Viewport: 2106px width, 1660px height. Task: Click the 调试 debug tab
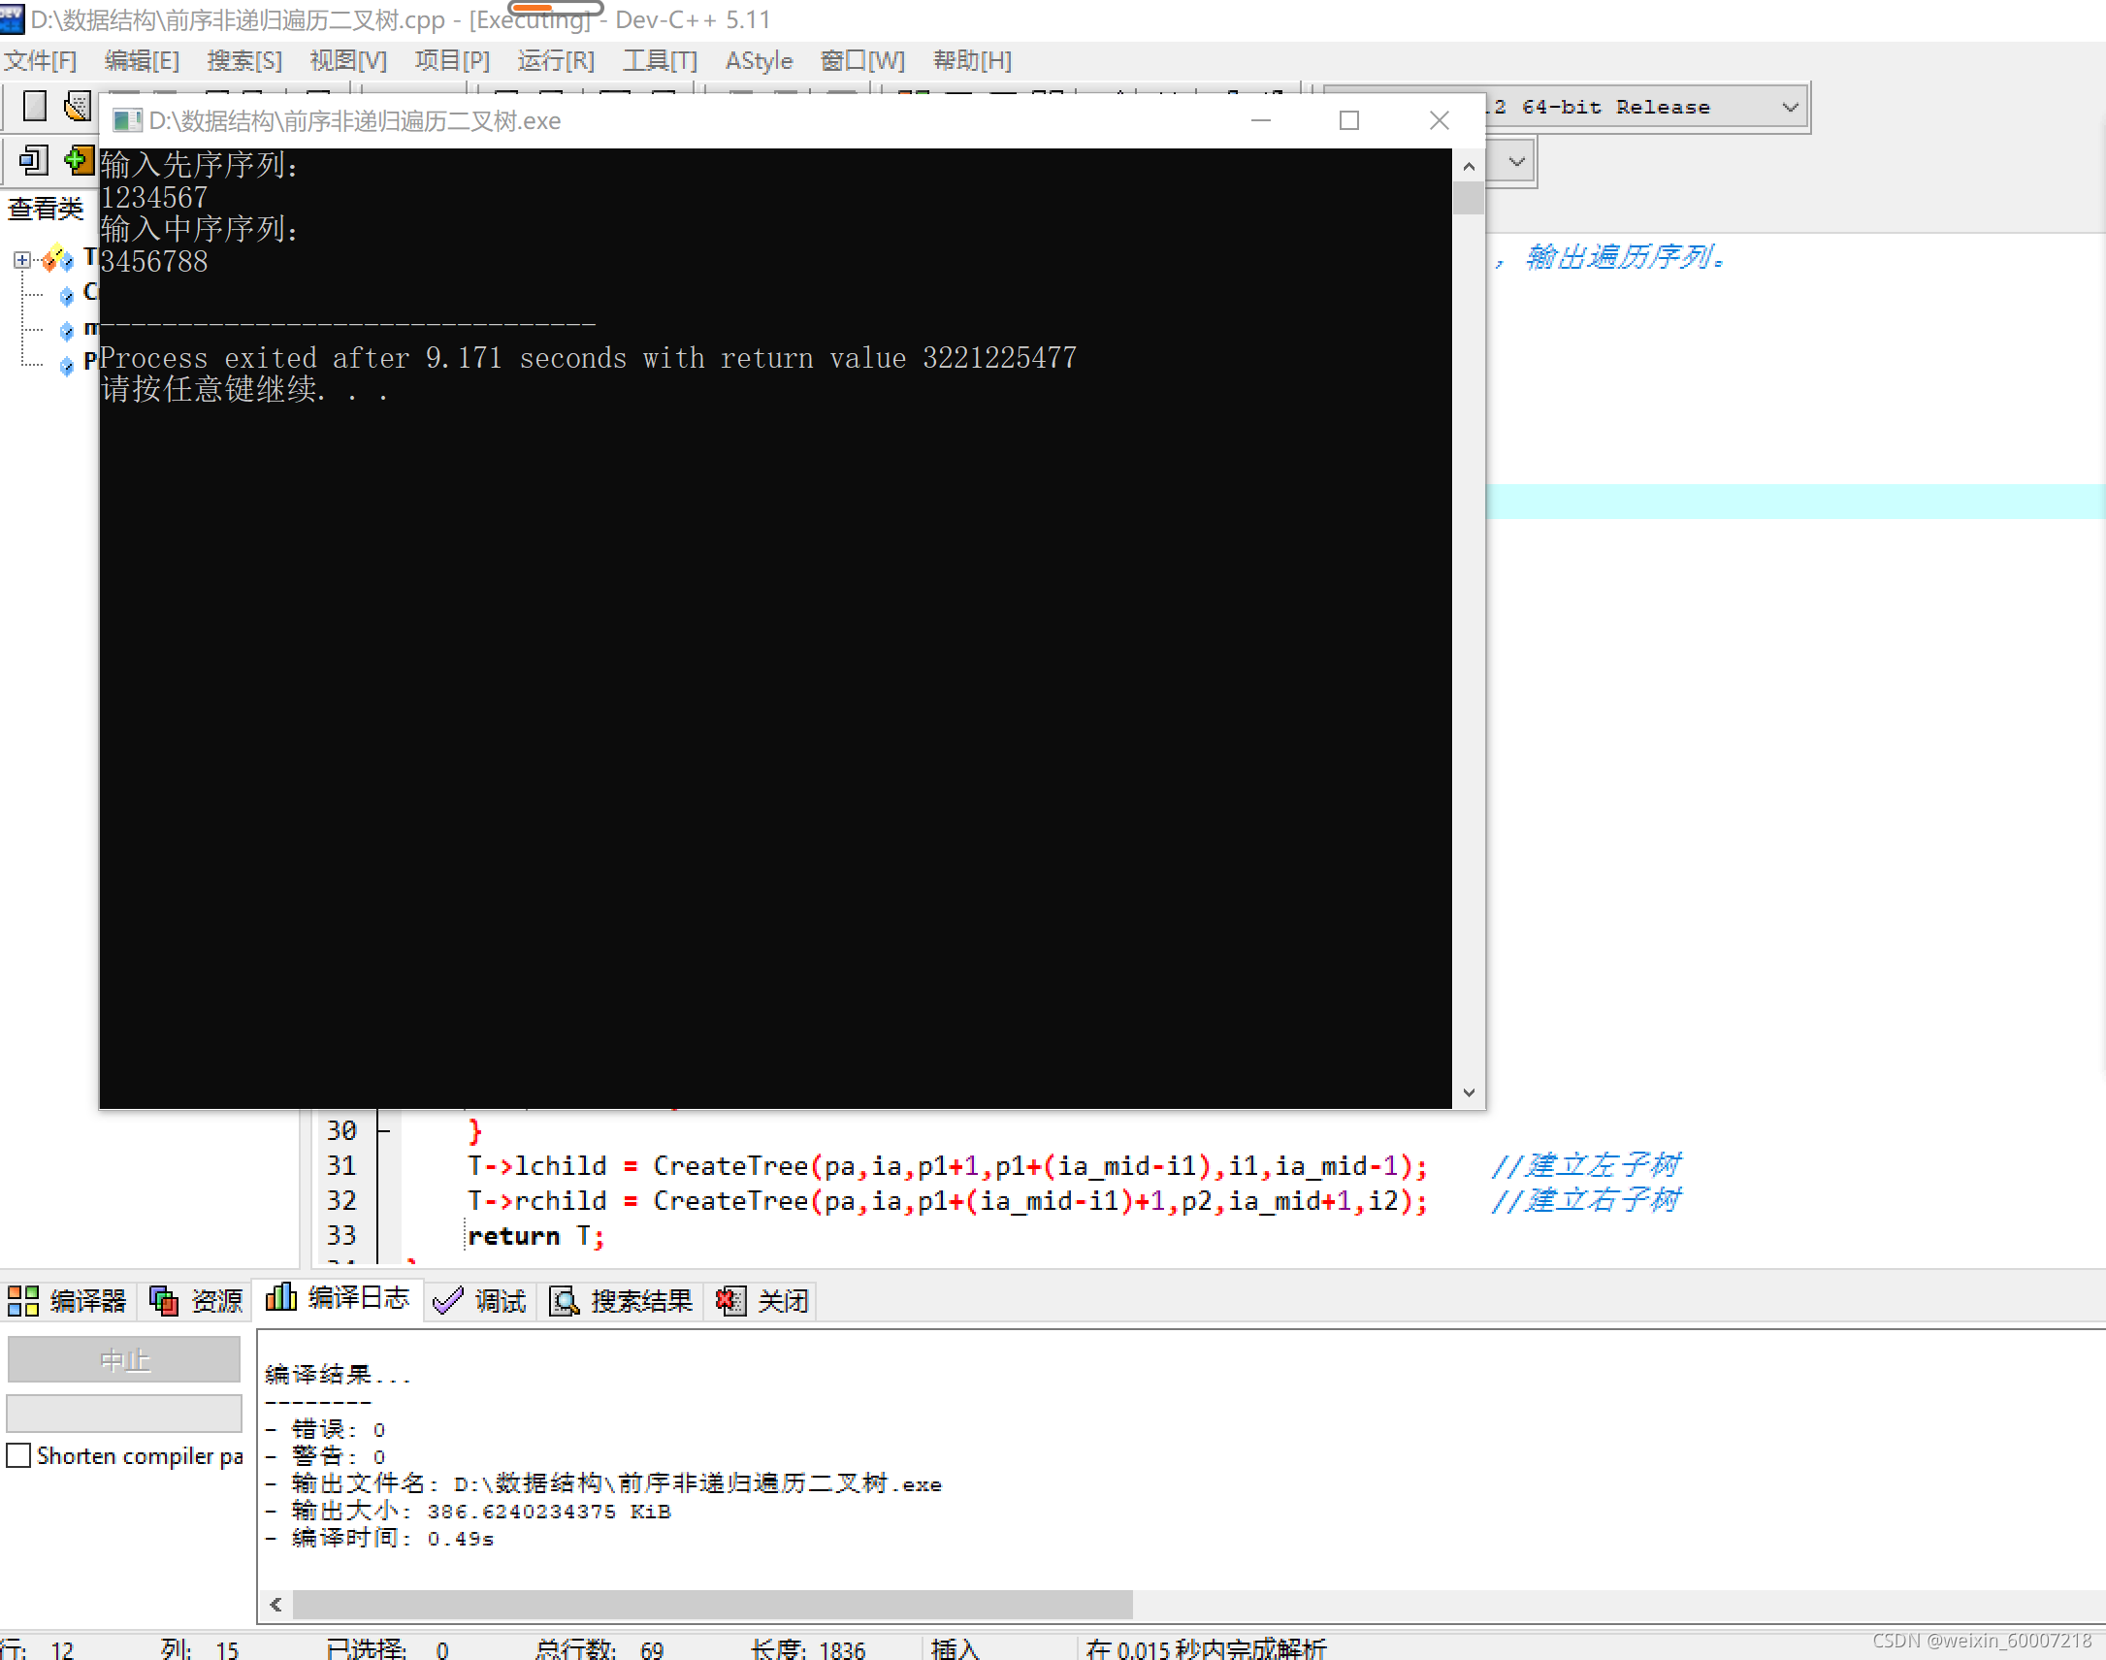point(480,1300)
